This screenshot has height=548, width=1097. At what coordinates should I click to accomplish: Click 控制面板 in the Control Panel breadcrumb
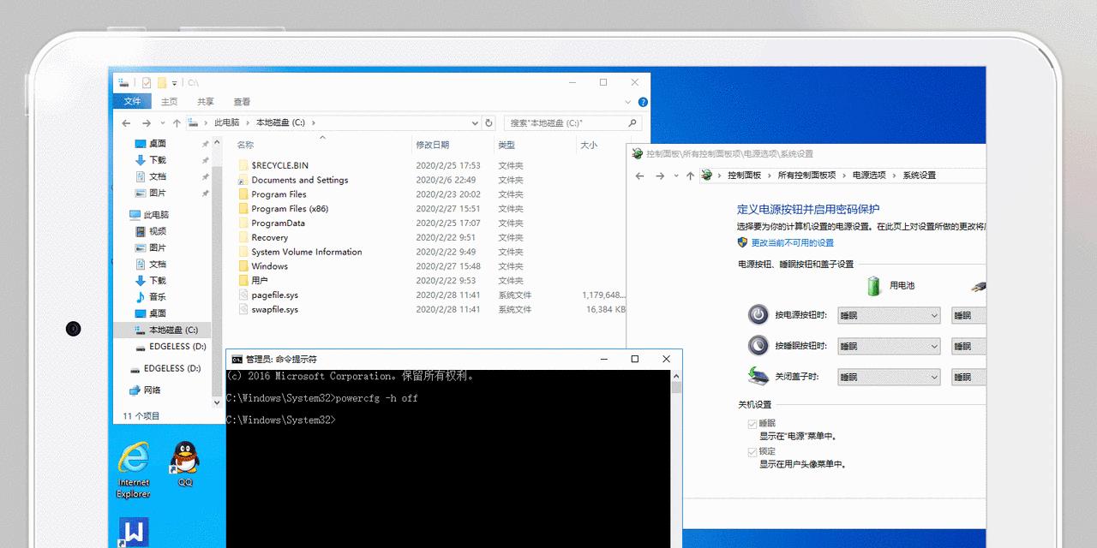pyautogui.click(x=744, y=176)
